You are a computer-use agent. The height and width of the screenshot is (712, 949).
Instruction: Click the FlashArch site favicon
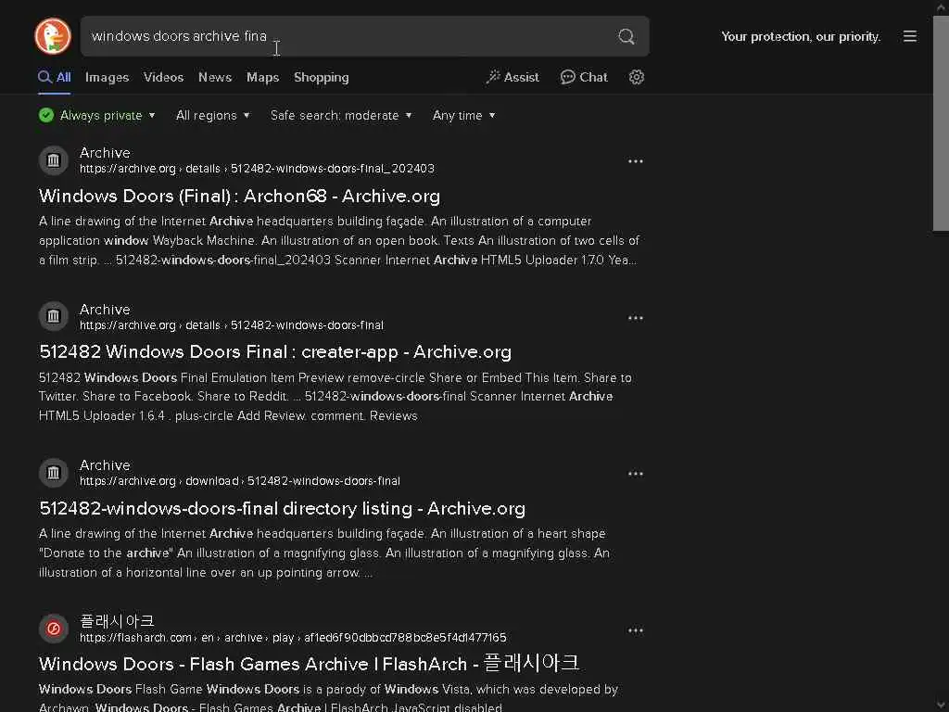[x=53, y=629]
